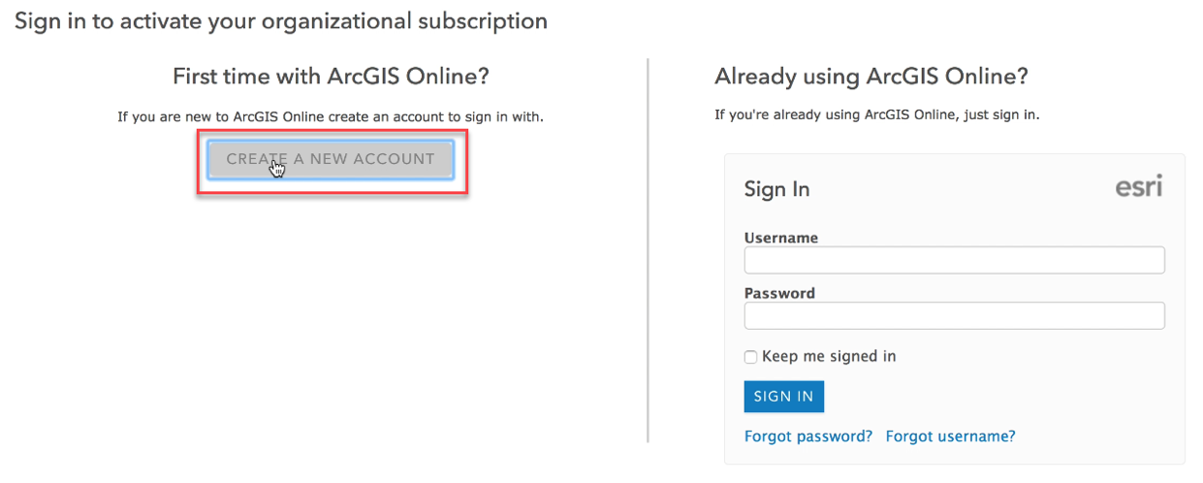Click the "Already using ArcGIS Online?" heading
Viewport: 1203px width, 483px height.
coord(871,77)
